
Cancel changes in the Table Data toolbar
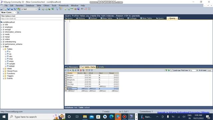click(x=84, y=70)
